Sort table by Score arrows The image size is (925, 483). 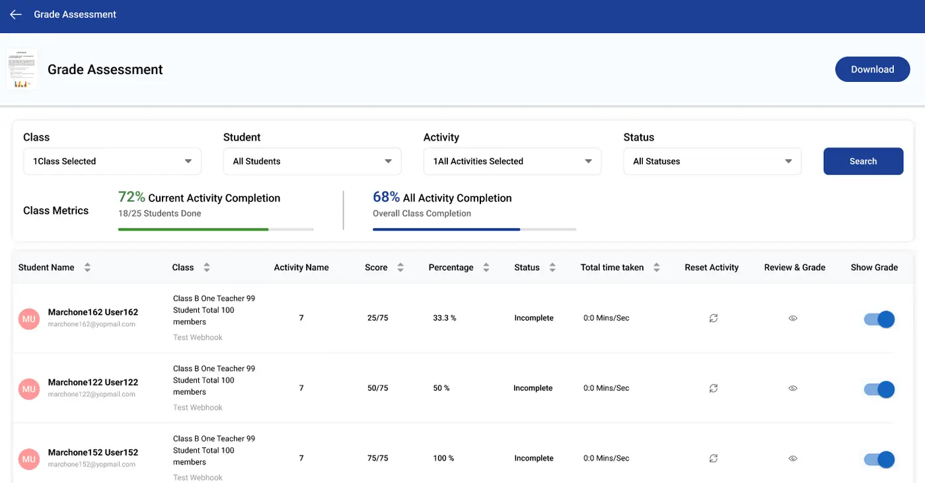tap(400, 268)
